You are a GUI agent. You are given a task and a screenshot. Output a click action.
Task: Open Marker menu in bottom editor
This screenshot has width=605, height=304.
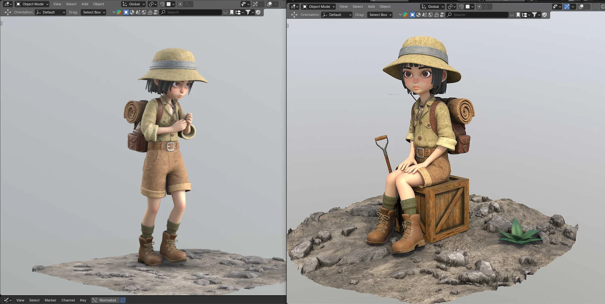[50, 300]
